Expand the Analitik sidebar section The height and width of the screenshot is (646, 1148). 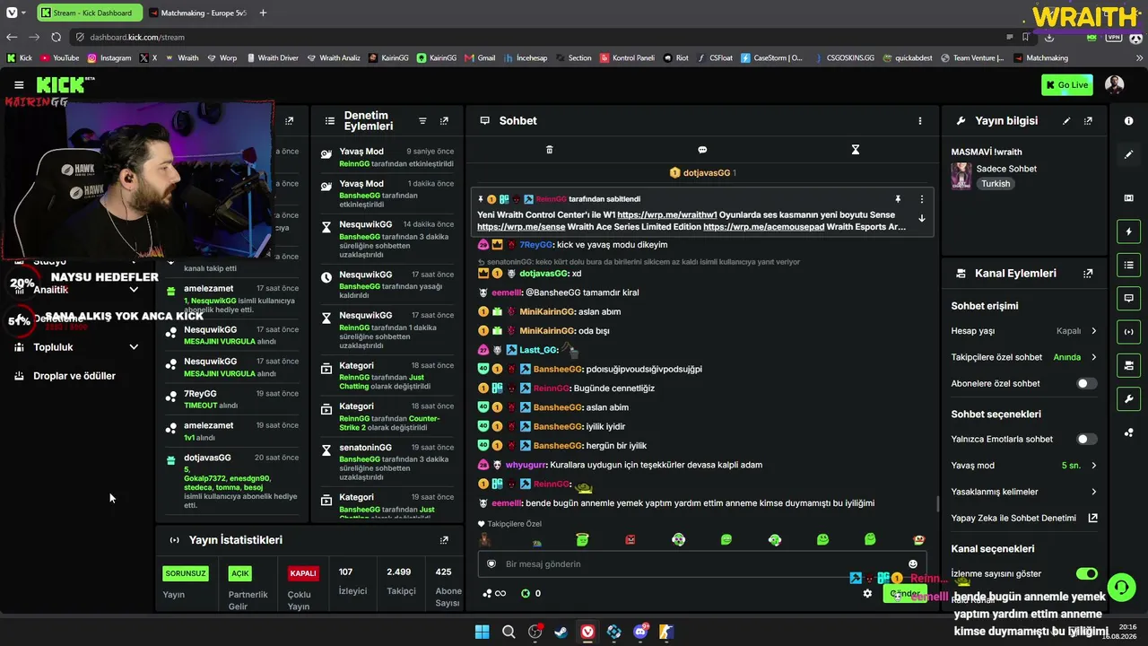pyautogui.click(x=134, y=290)
